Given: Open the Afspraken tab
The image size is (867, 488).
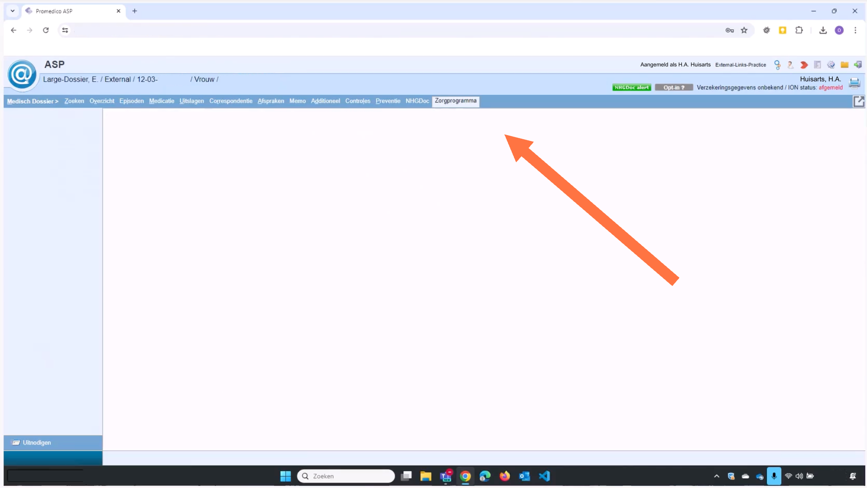Looking at the screenshot, I should [x=271, y=101].
